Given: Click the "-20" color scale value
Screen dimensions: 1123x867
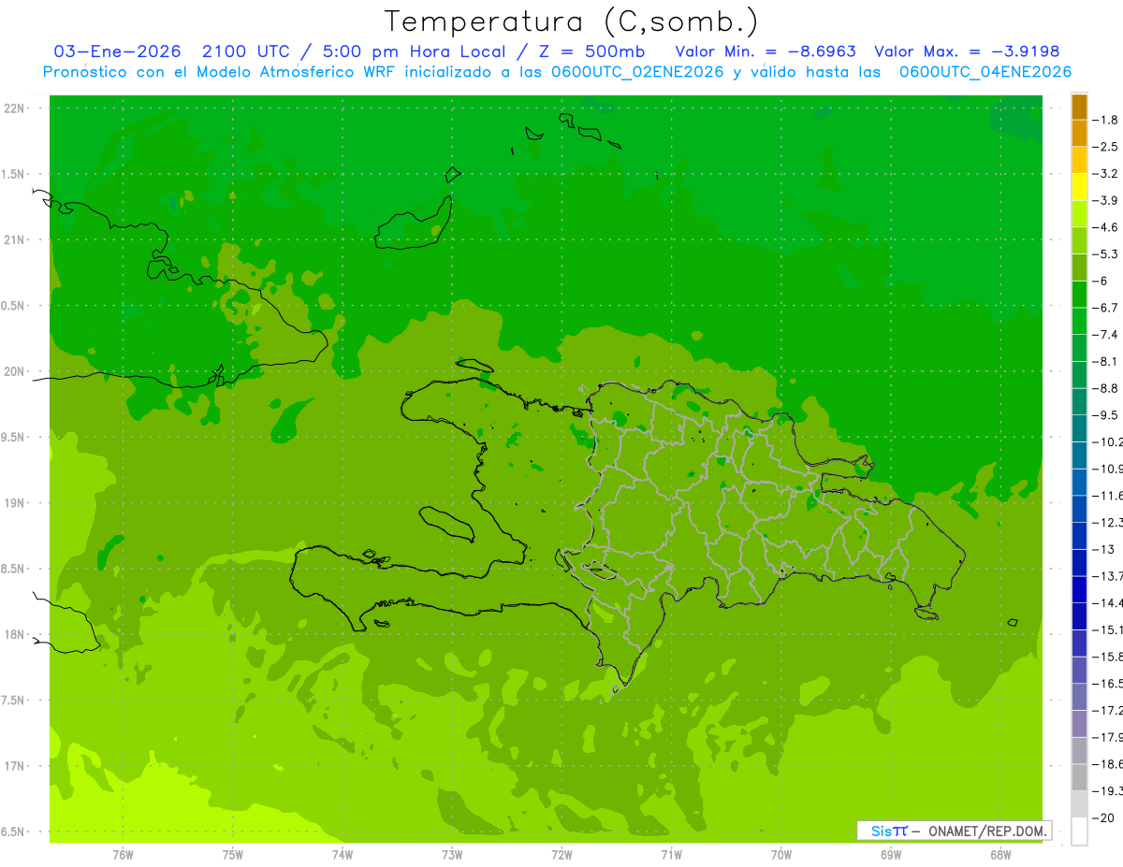Looking at the screenshot, I should (1103, 817).
